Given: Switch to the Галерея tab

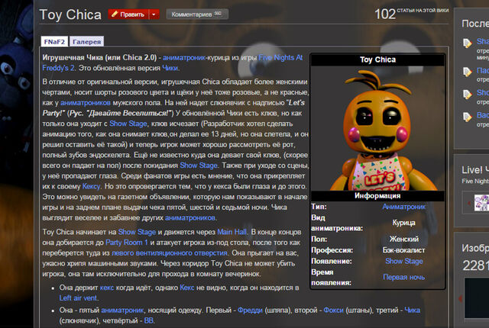Looking at the screenshot, I should (x=86, y=41).
